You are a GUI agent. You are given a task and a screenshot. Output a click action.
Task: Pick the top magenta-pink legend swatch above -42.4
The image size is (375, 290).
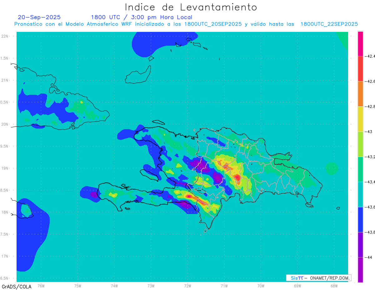[360, 43]
